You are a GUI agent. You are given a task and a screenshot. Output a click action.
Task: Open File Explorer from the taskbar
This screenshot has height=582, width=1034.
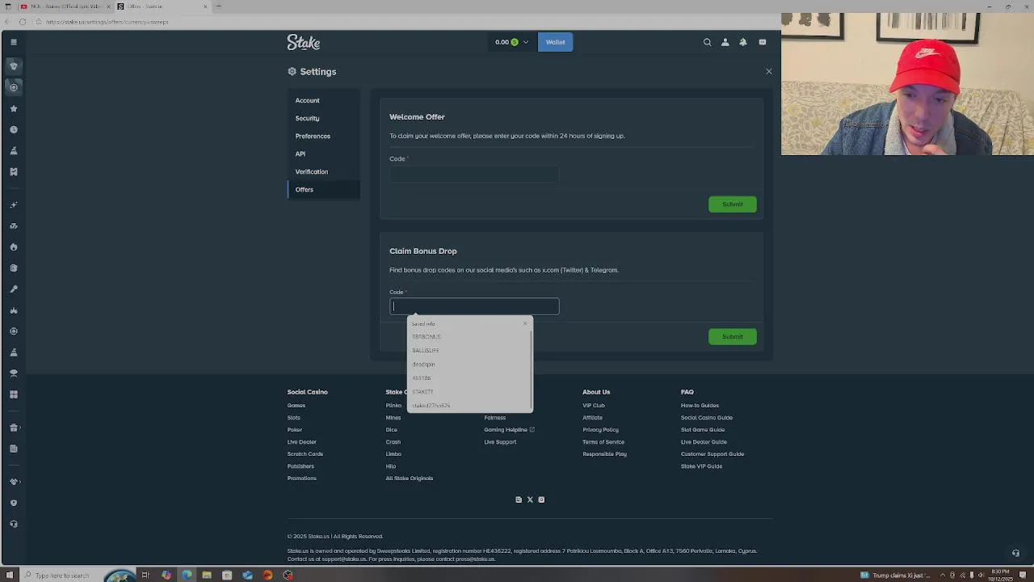tap(207, 575)
